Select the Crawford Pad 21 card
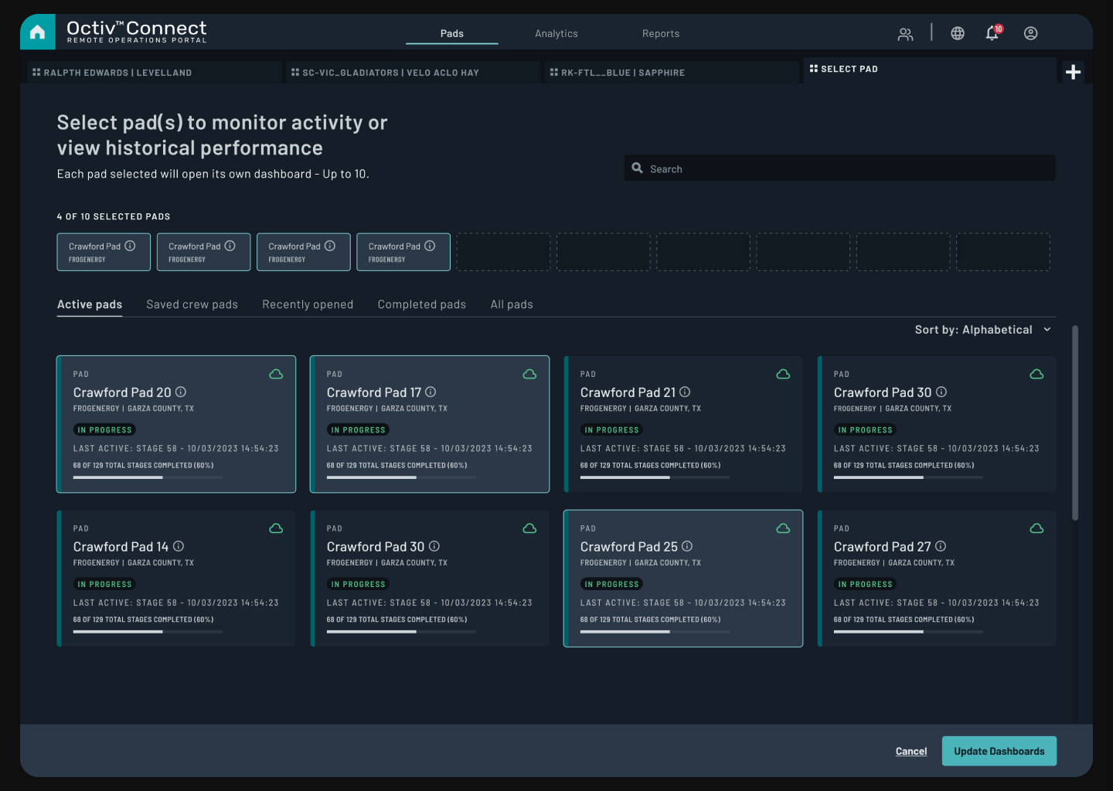This screenshot has width=1113, height=791. (x=683, y=424)
